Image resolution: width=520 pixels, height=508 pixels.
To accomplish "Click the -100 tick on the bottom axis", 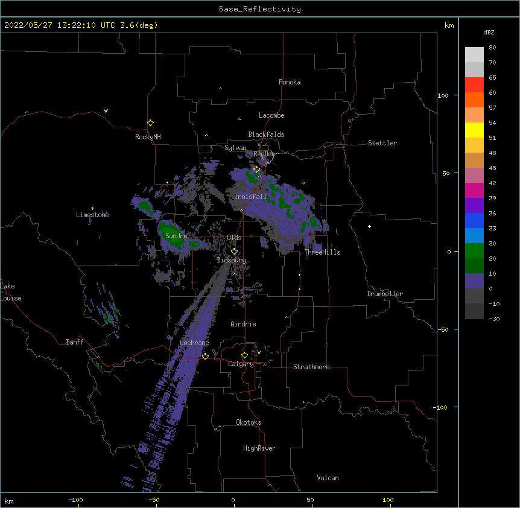I will 75,500.
